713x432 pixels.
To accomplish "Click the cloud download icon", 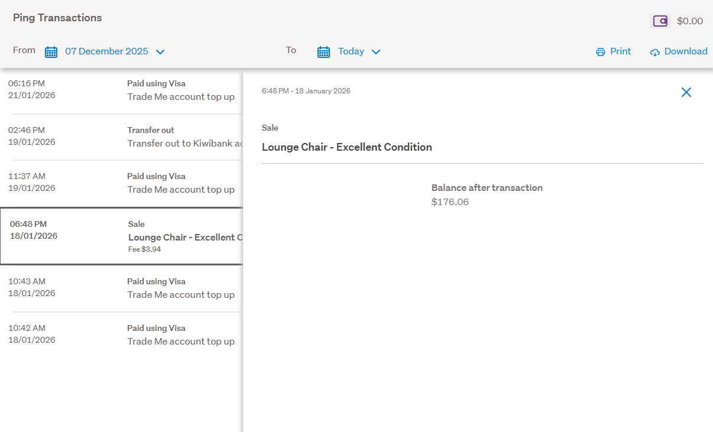I will click(654, 52).
